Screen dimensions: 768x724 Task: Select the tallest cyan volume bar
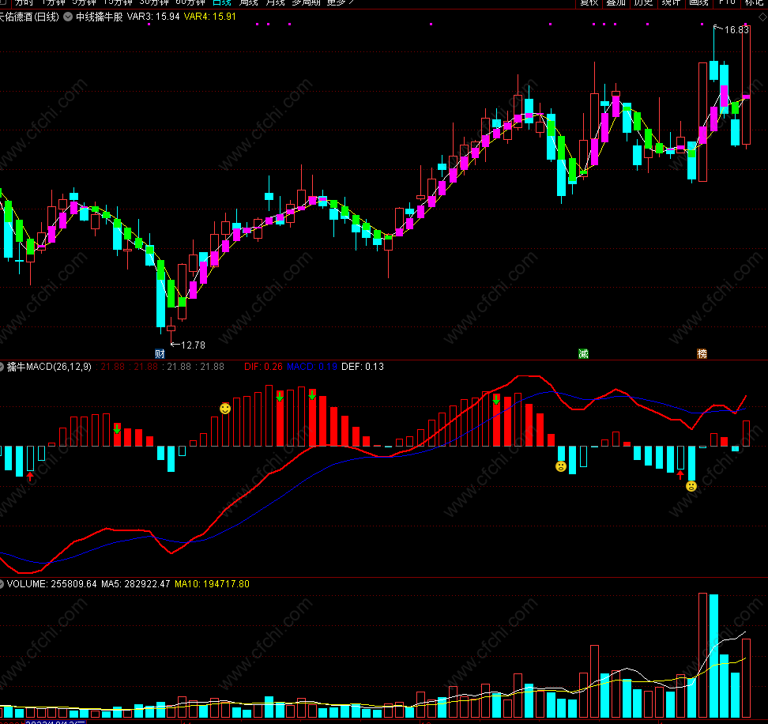click(x=713, y=656)
